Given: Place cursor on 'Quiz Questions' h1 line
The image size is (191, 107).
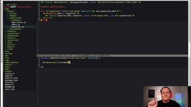Looking at the screenshot, I should click(x=53, y=7).
